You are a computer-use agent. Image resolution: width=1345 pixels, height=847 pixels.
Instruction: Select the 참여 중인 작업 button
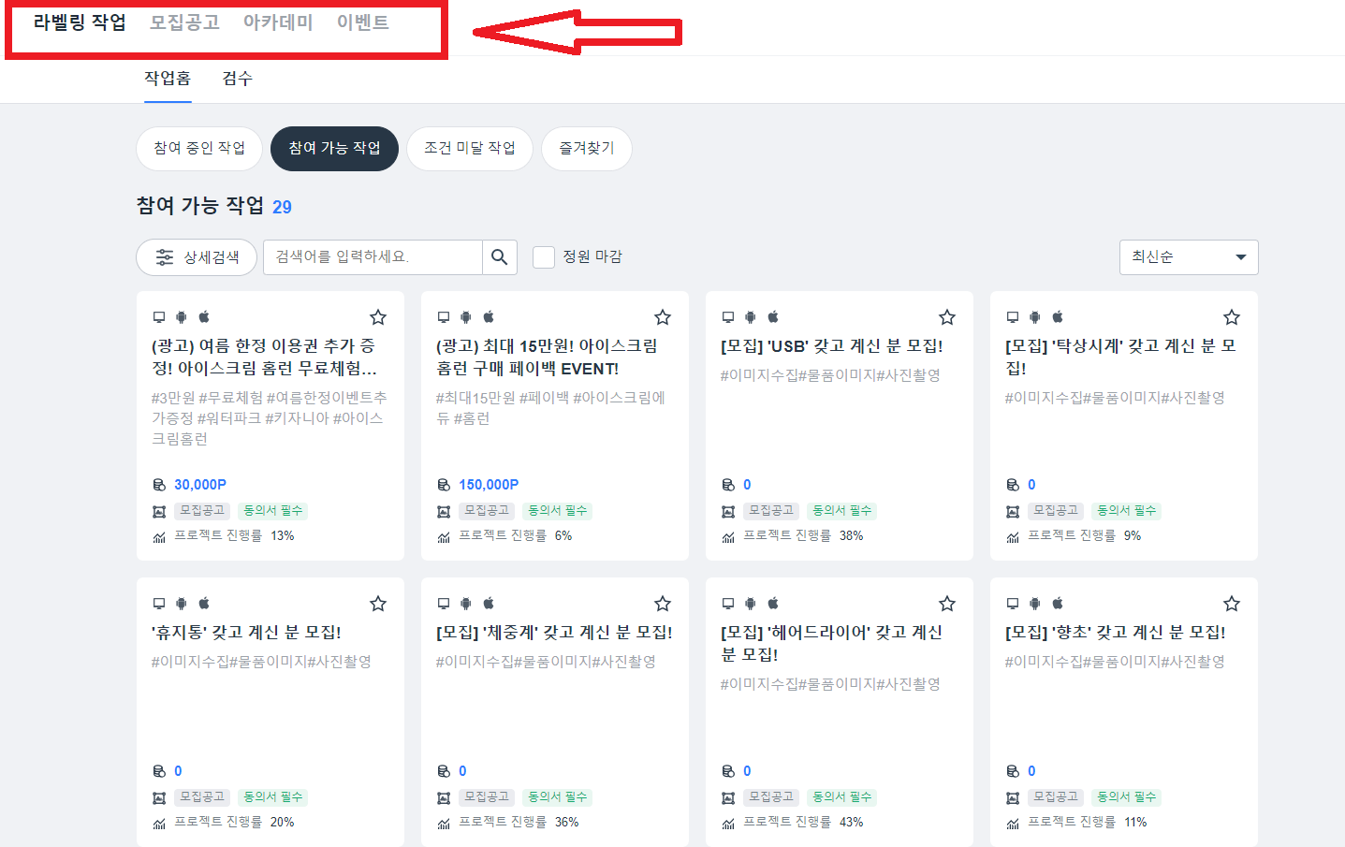pos(198,148)
